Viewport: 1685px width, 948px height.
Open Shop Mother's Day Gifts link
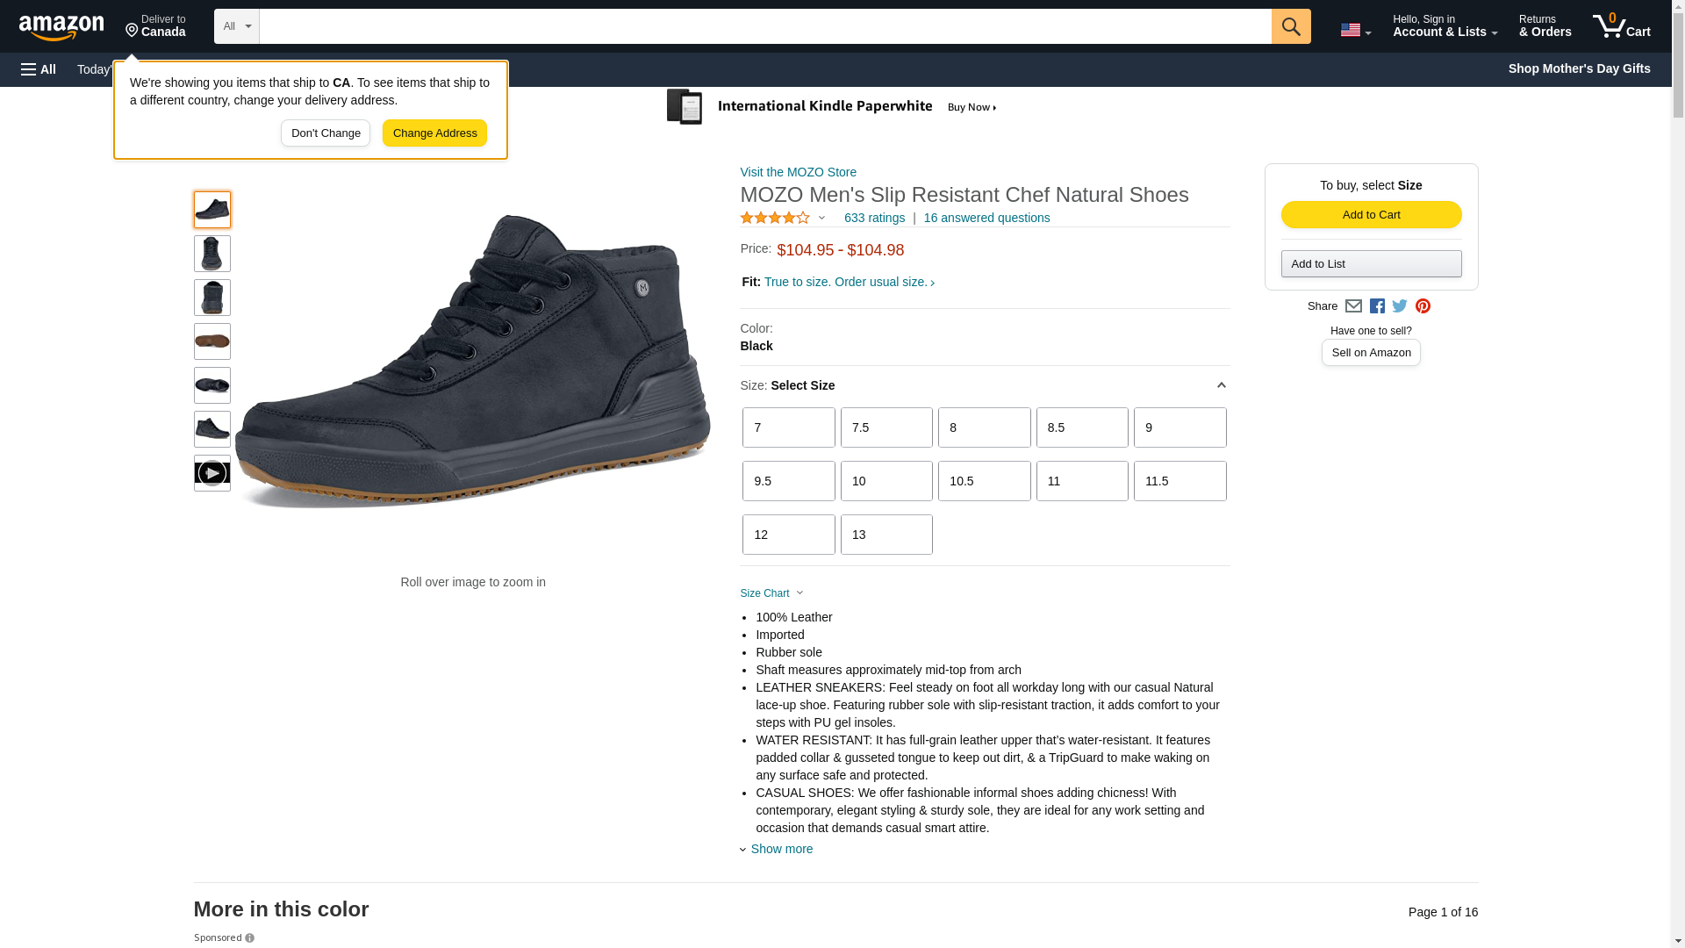1578,68
